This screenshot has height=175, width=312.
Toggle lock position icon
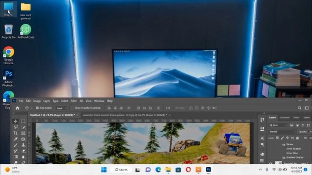[287, 138]
